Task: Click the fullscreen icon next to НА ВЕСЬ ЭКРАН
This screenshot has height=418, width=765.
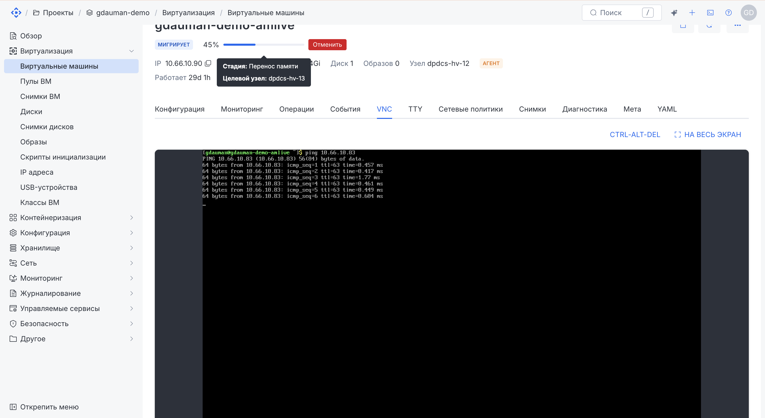Action: tap(677, 135)
